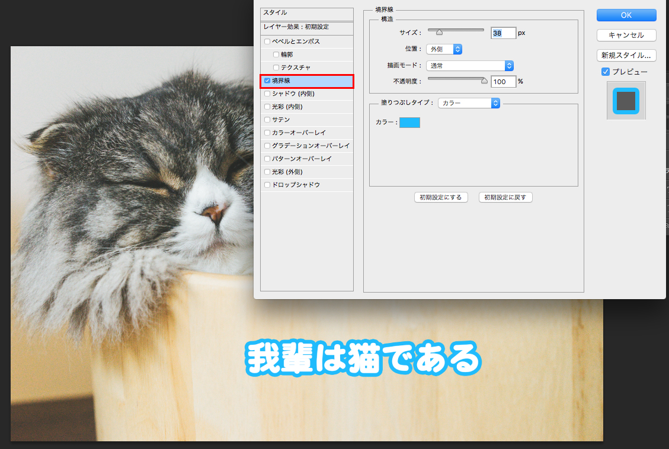
Task: Enable the 輪郭 checkbox
Action: point(276,54)
